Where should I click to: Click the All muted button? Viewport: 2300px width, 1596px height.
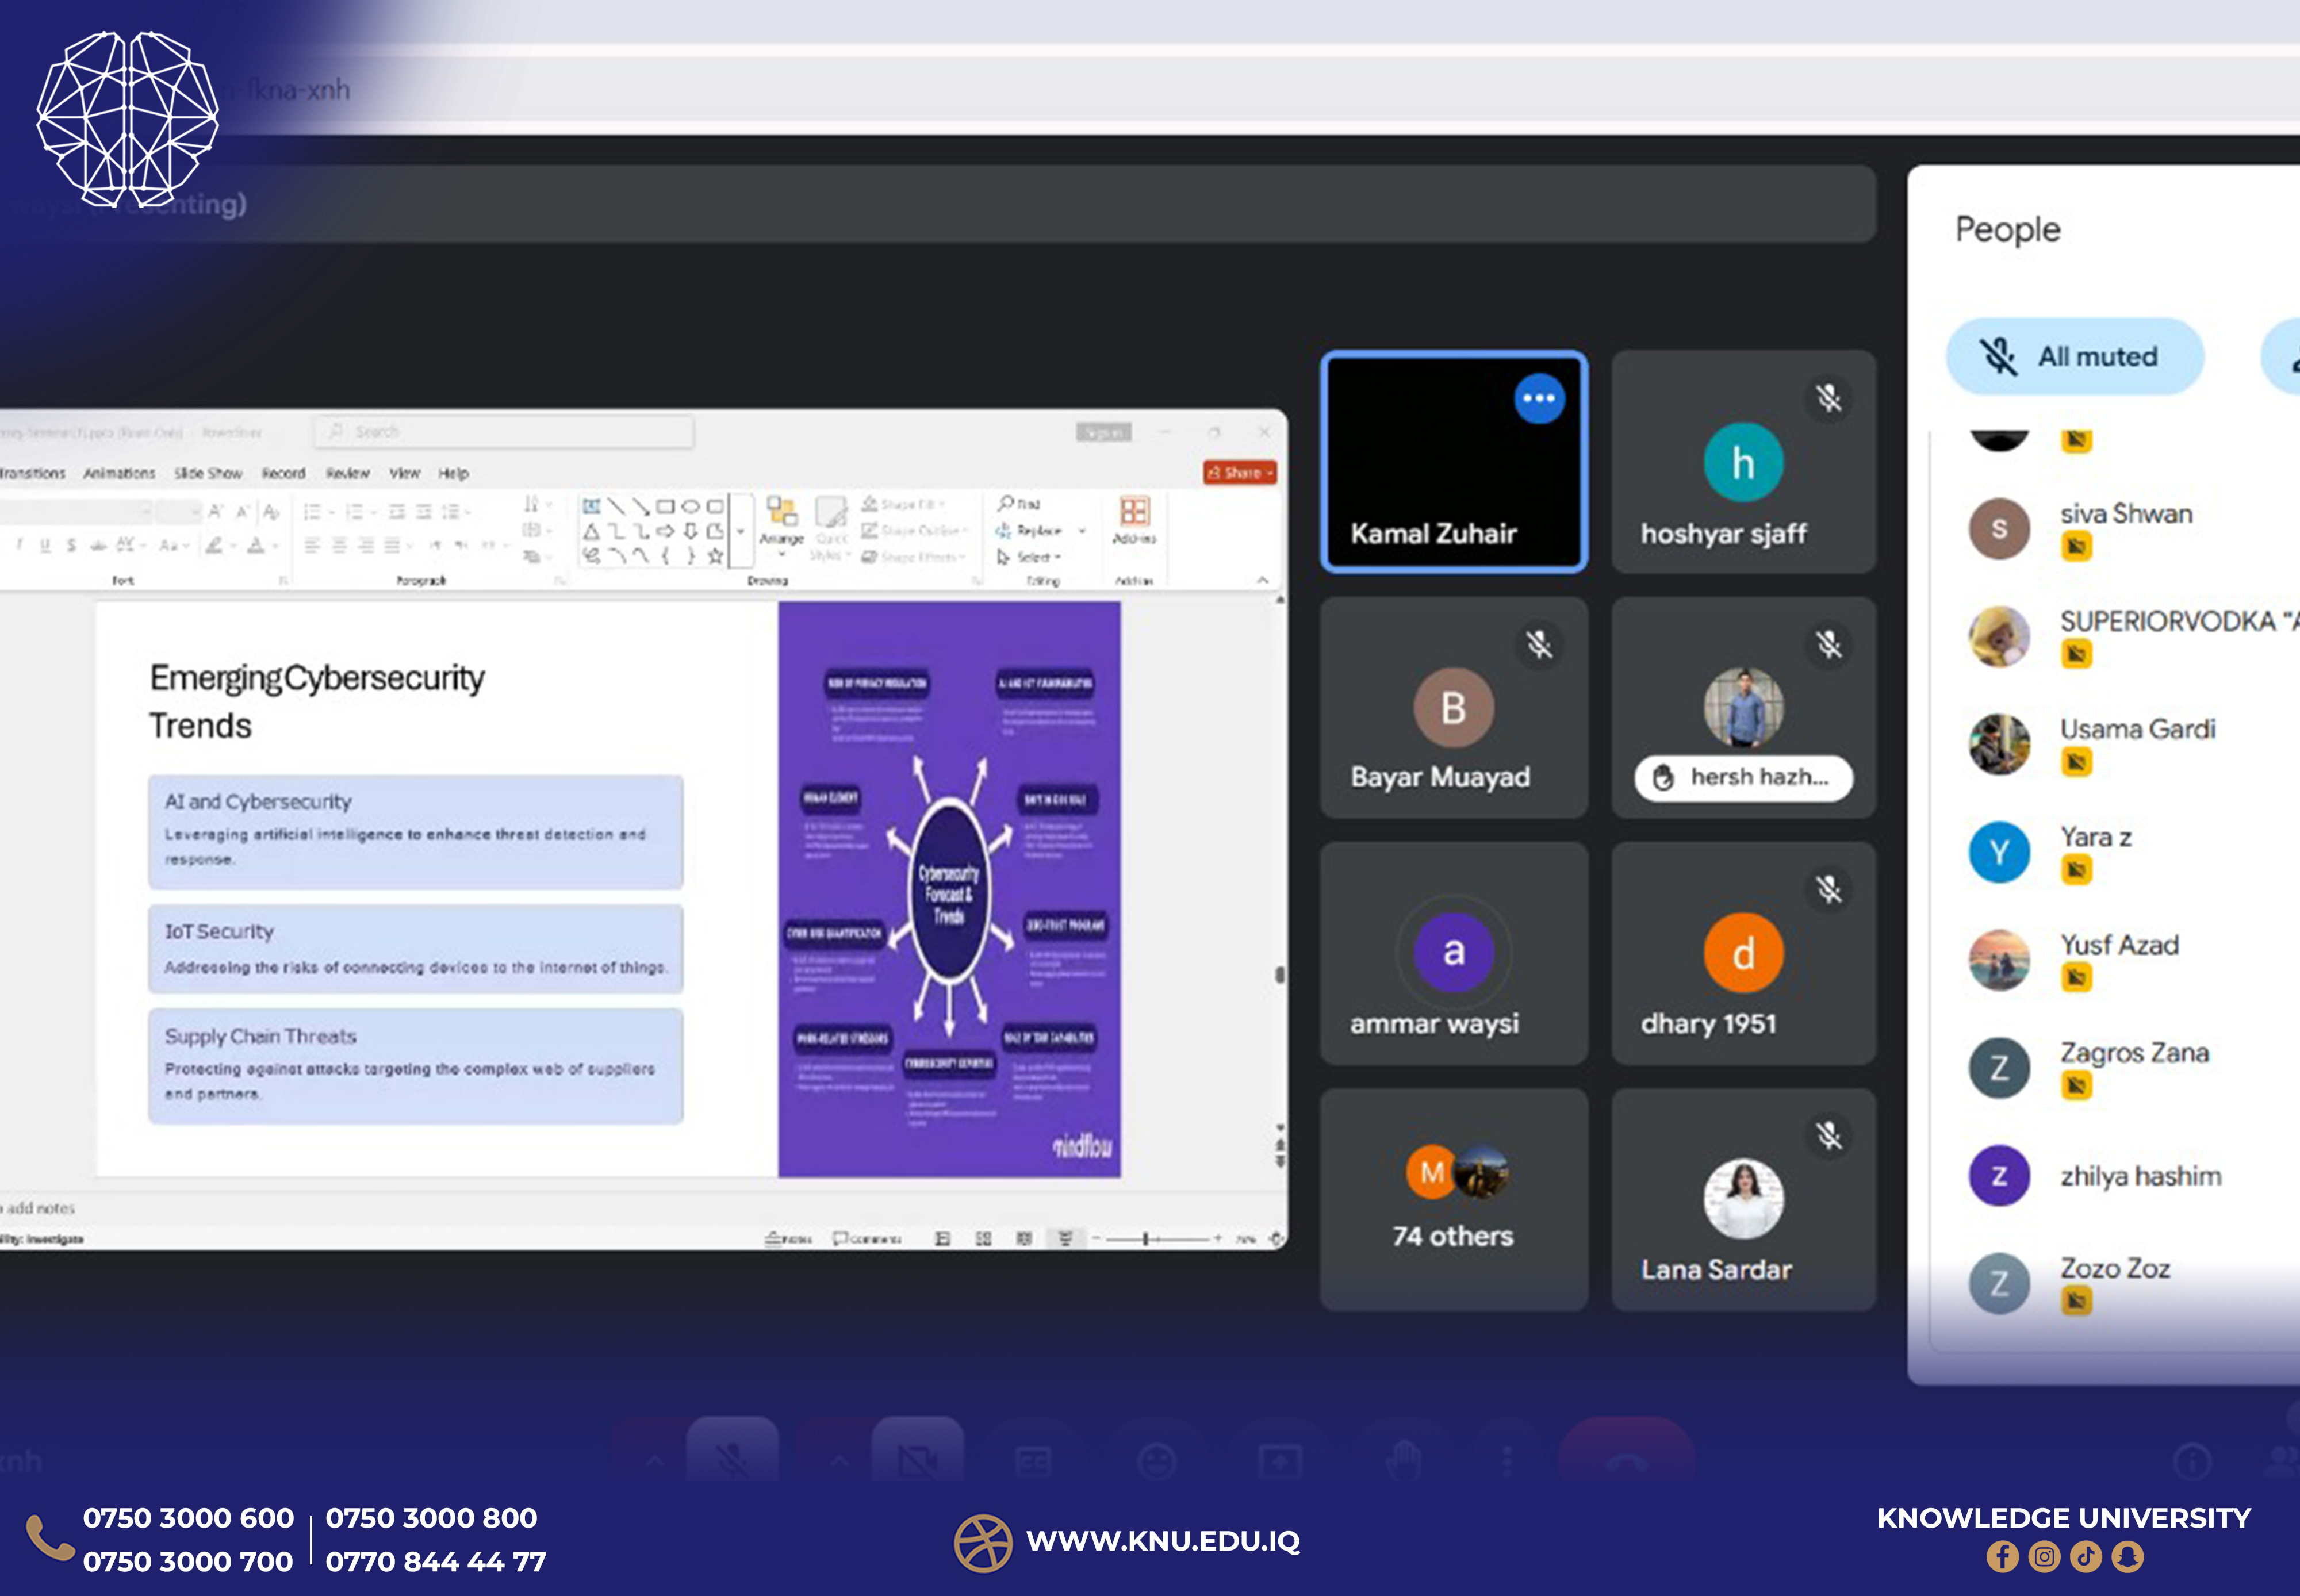click(x=2075, y=356)
